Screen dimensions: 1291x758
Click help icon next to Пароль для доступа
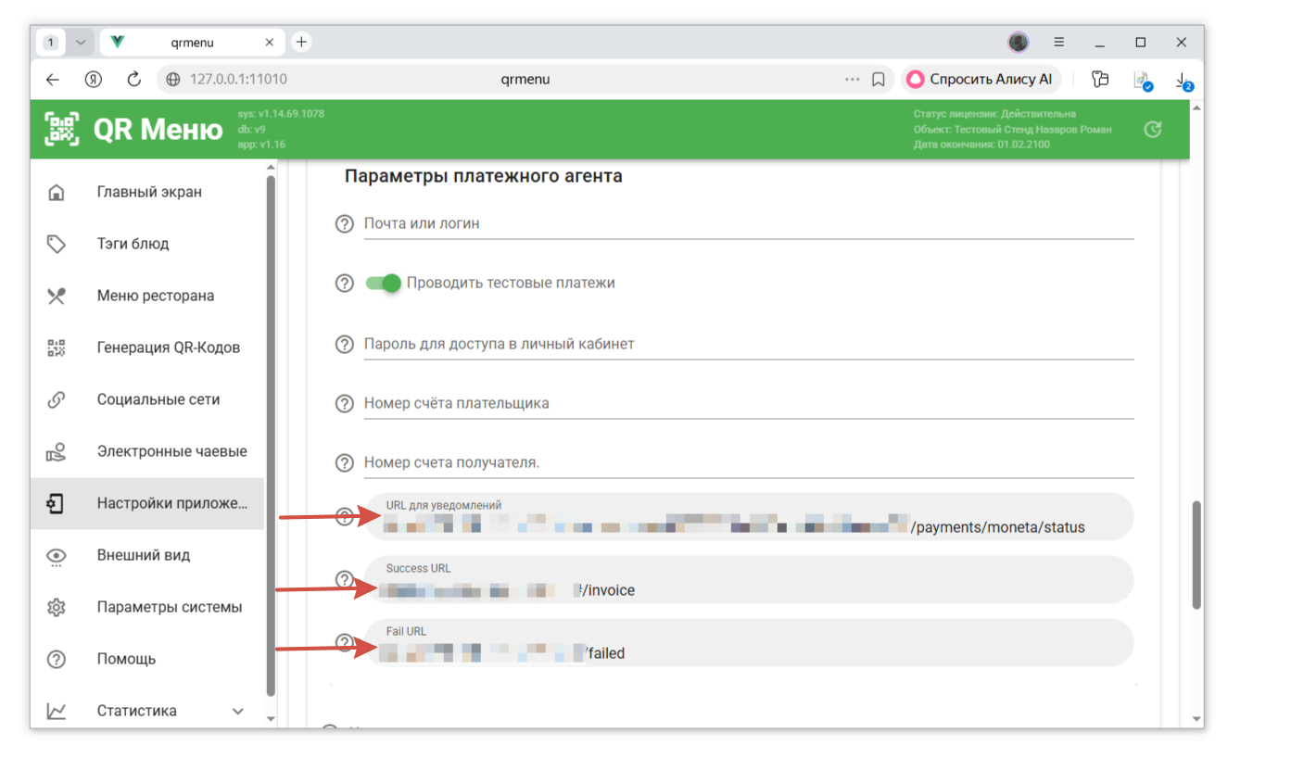345,345
